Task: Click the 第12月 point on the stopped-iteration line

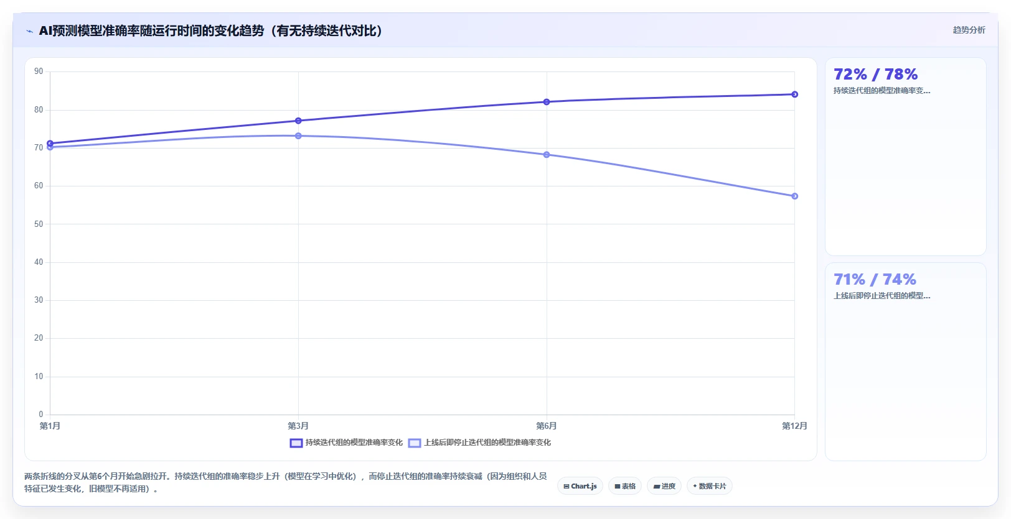Action: (x=795, y=196)
